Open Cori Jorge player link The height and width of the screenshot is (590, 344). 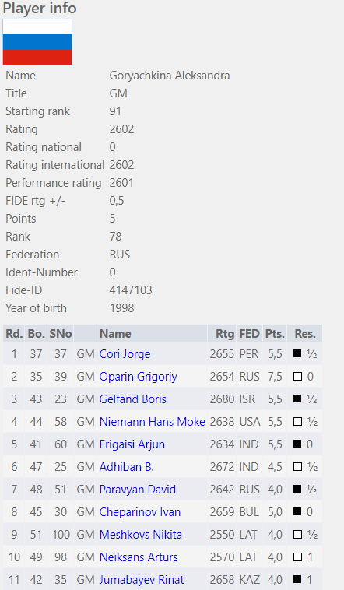(x=125, y=354)
